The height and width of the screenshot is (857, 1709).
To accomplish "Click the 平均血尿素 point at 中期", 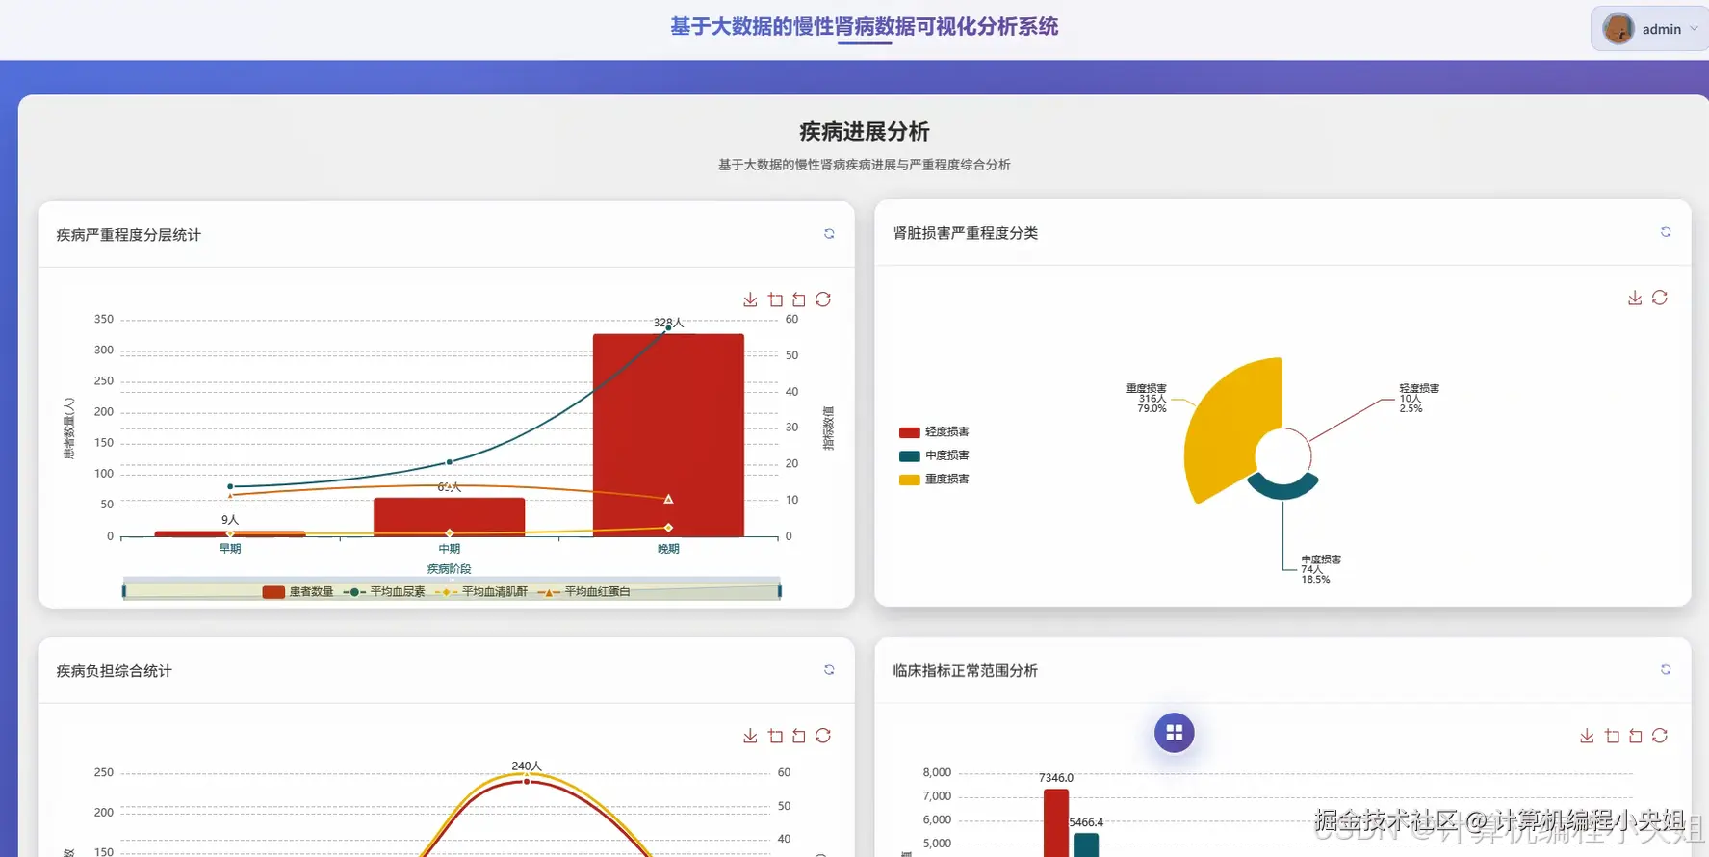I will coord(449,462).
